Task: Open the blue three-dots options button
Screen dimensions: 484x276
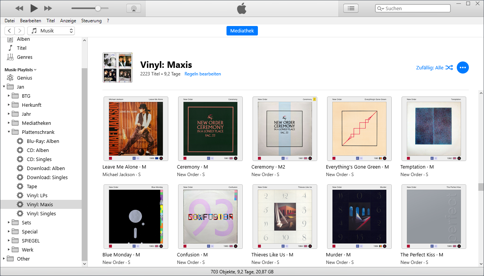Action: tap(462, 67)
